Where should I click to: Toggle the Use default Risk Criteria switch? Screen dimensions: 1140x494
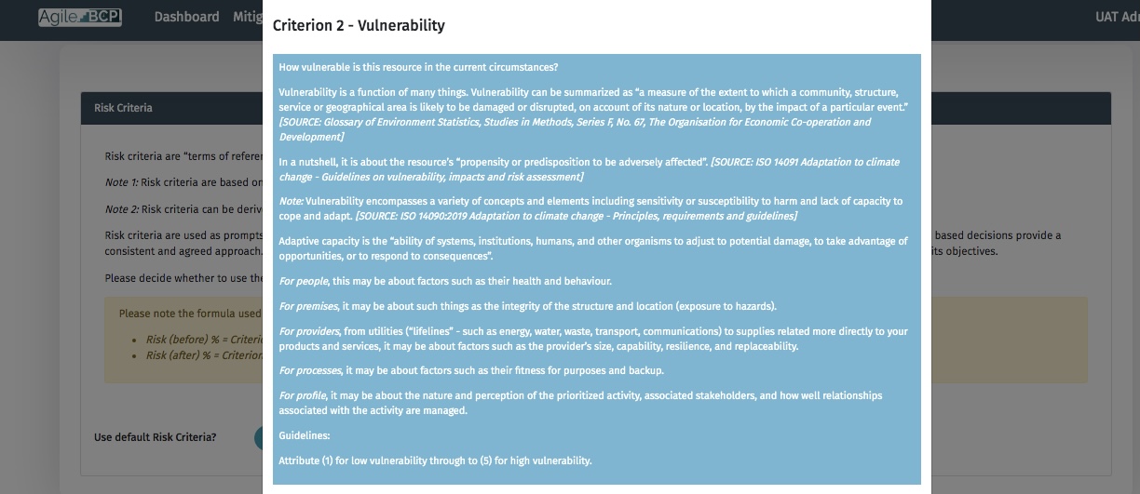coord(258,437)
